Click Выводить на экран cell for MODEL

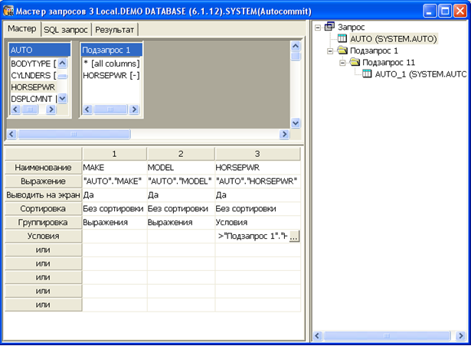pyautogui.click(x=180, y=194)
